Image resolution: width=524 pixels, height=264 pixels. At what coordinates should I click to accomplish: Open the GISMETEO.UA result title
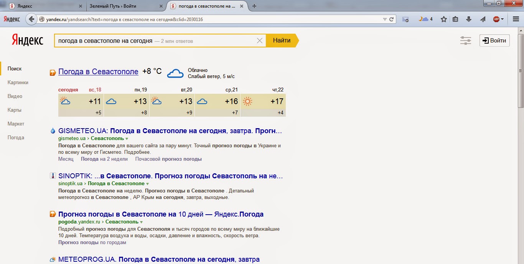(x=170, y=131)
